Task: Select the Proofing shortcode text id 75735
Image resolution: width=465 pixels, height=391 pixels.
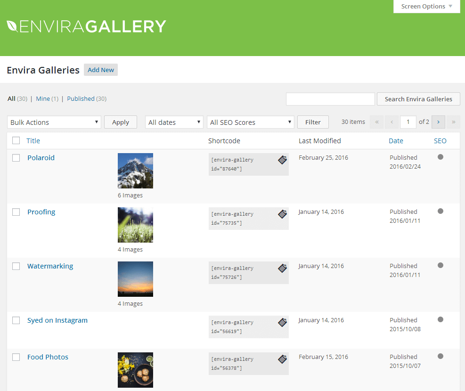Action: (x=232, y=219)
